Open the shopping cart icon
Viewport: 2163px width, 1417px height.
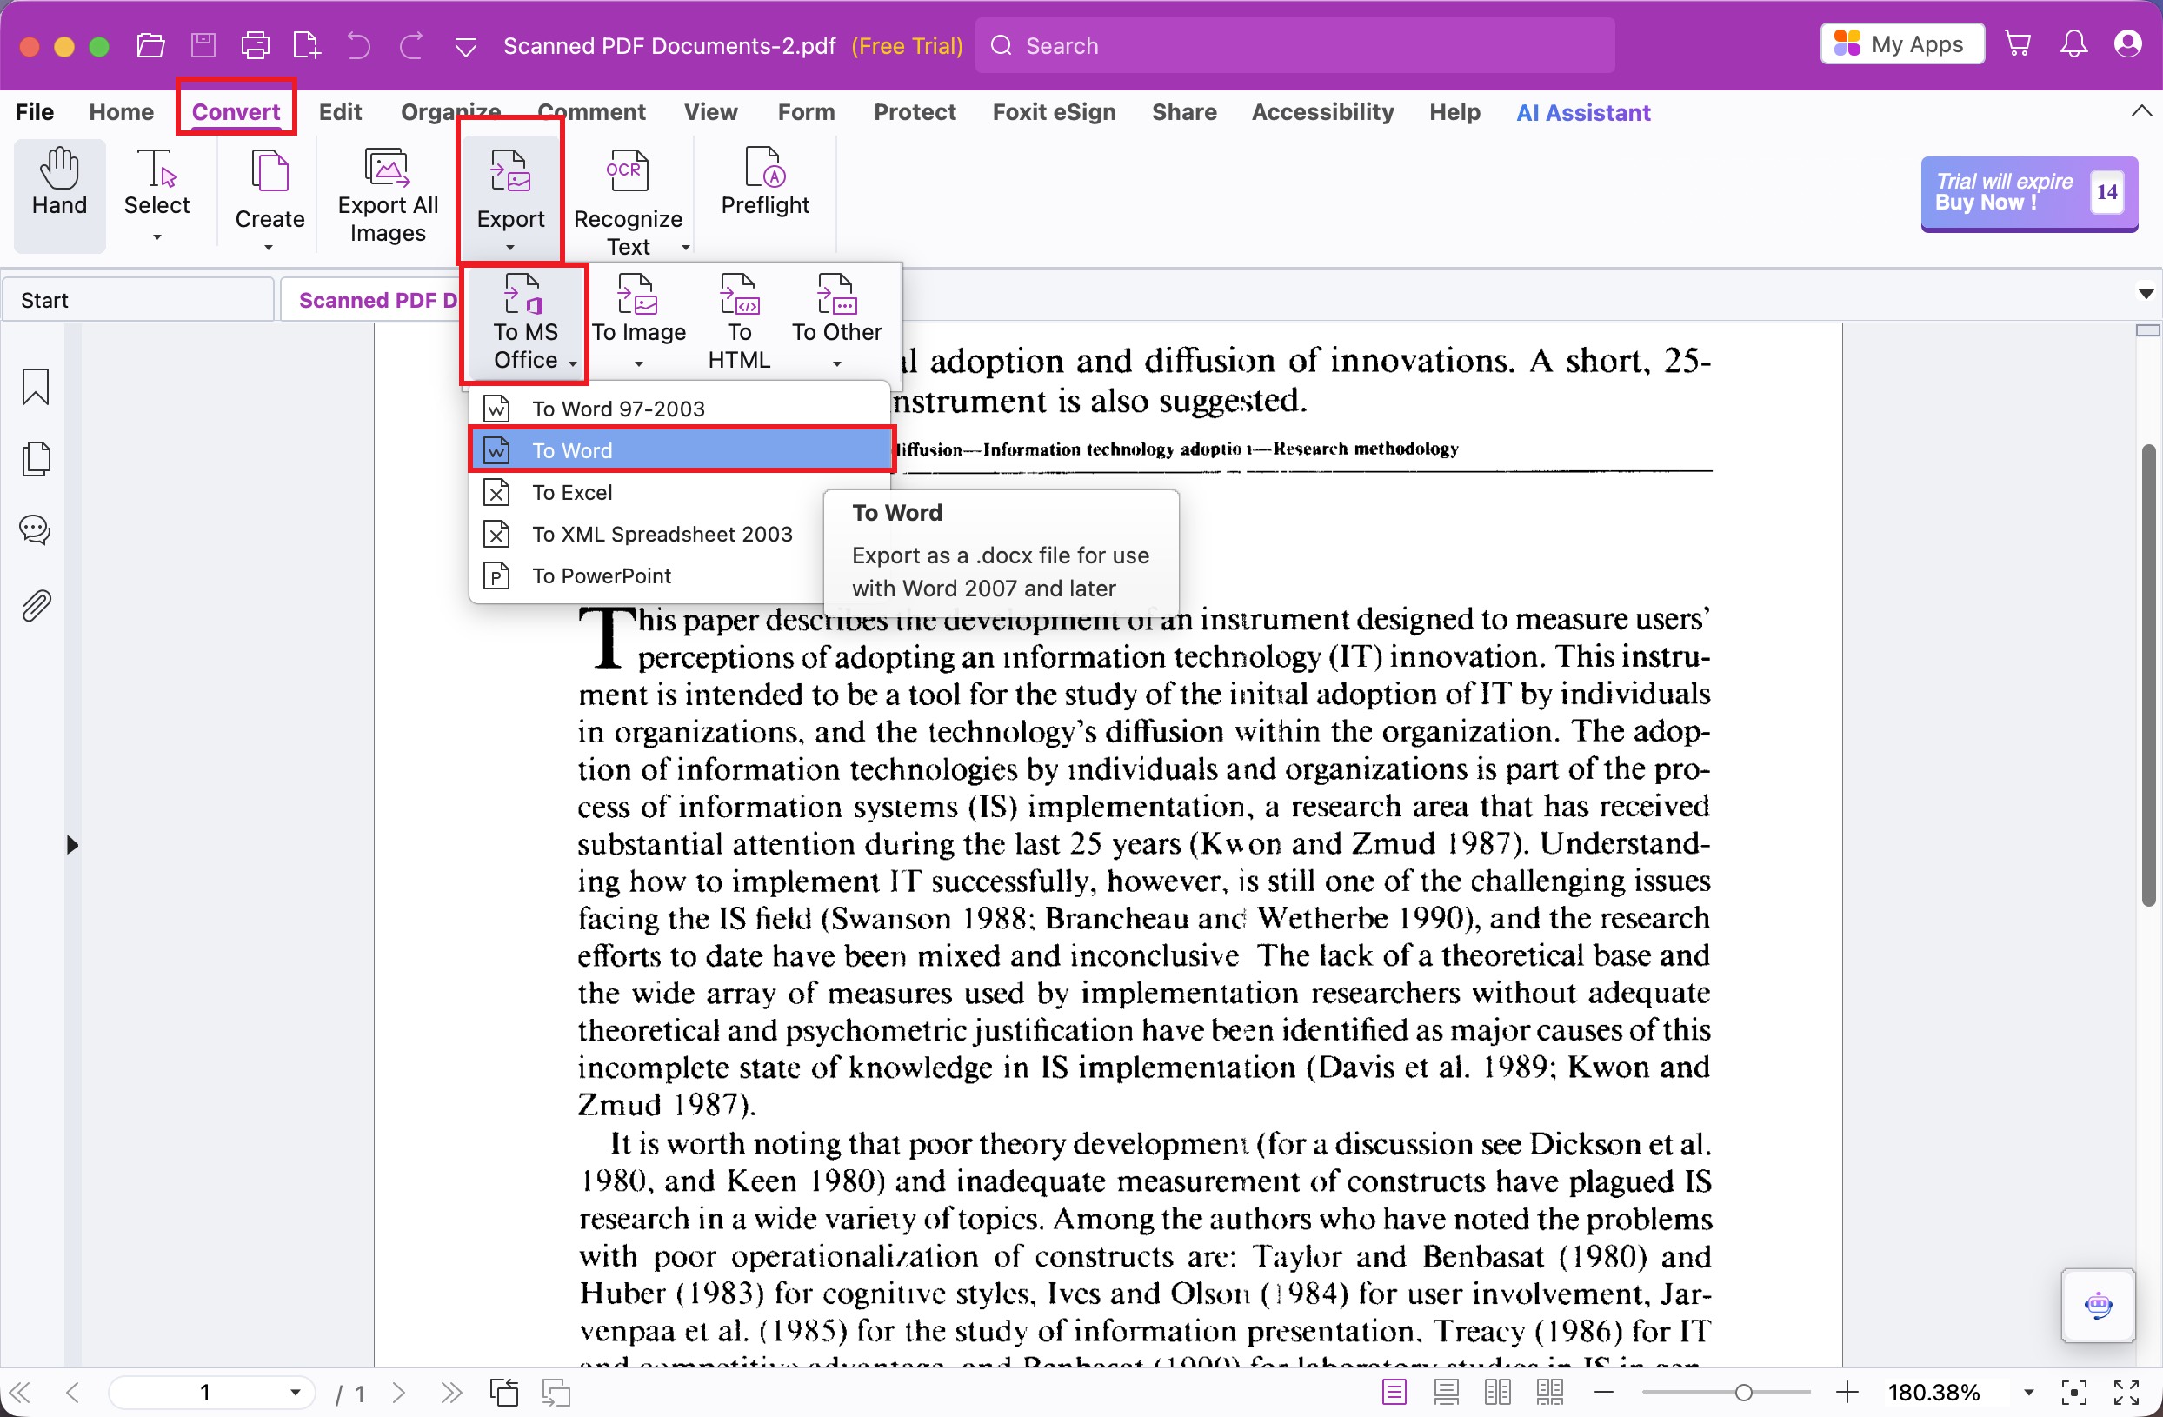(x=2018, y=43)
